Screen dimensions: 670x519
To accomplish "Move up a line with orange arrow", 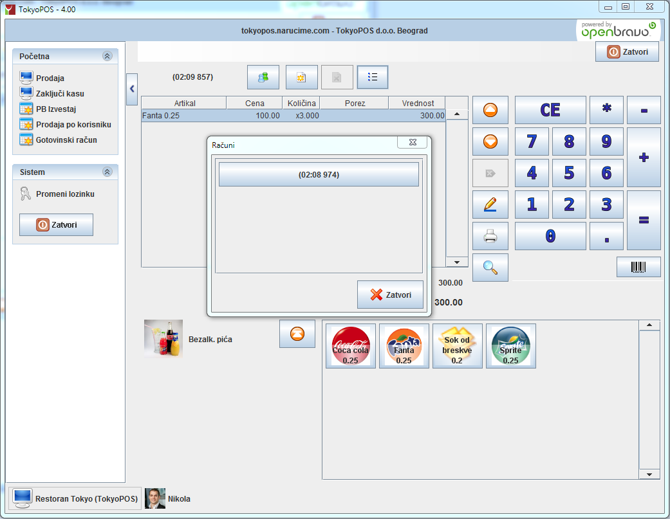I will pyautogui.click(x=490, y=110).
